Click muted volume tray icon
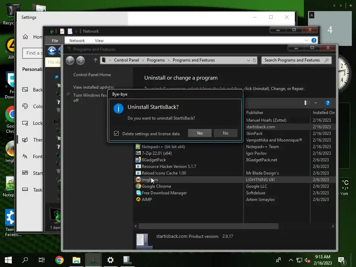This screenshot has height=267, width=356. click(x=307, y=260)
